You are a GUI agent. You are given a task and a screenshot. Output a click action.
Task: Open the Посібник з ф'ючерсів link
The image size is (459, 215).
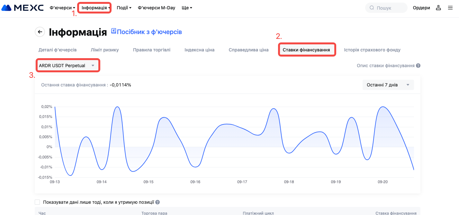click(149, 32)
